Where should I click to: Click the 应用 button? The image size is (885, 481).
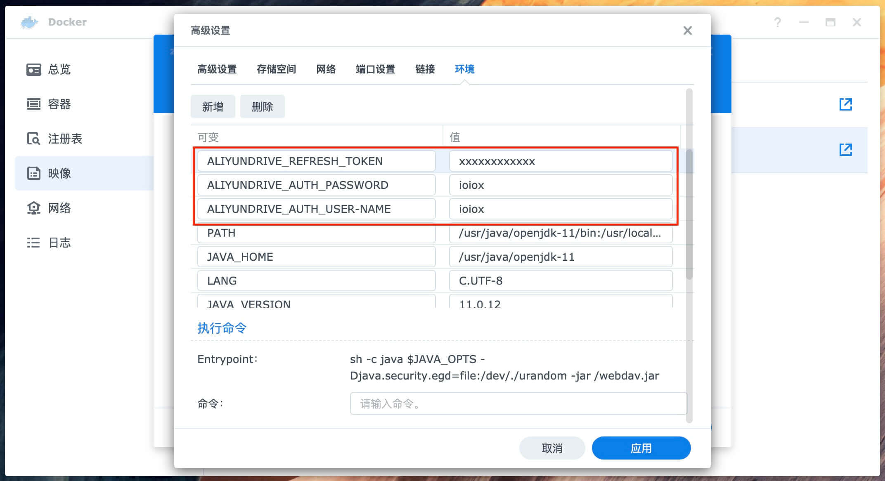tap(641, 448)
